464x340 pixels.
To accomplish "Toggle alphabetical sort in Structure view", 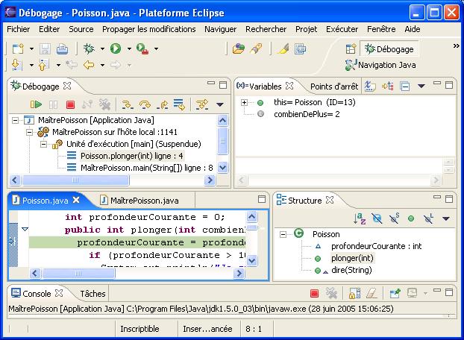I will click(359, 218).
